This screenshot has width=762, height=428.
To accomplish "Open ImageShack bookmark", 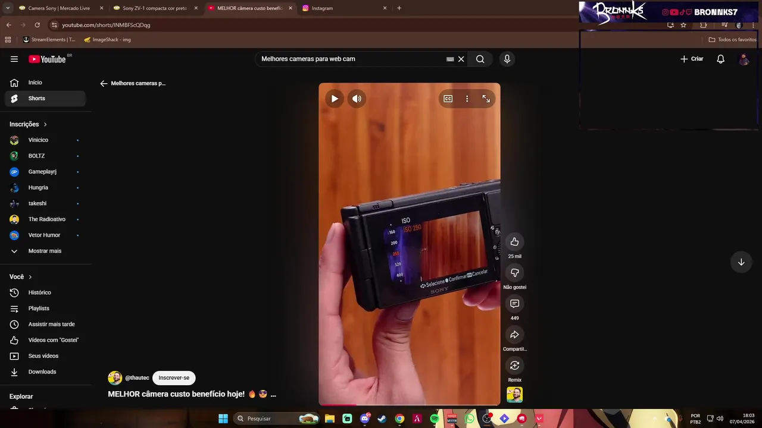I will coord(107,40).
